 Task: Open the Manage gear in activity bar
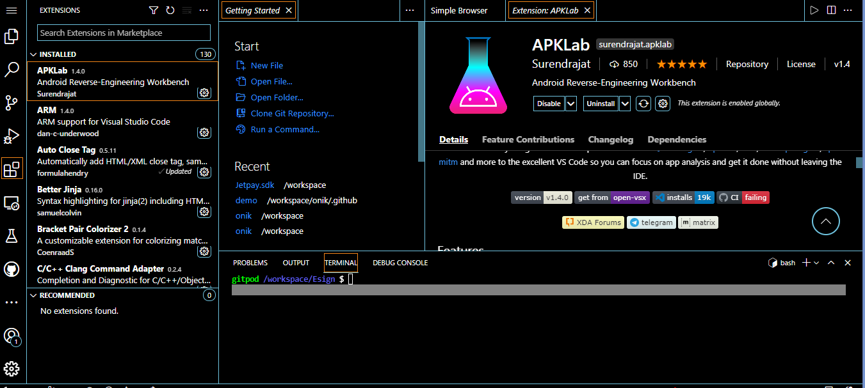pyautogui.click(x=12, y=369)
